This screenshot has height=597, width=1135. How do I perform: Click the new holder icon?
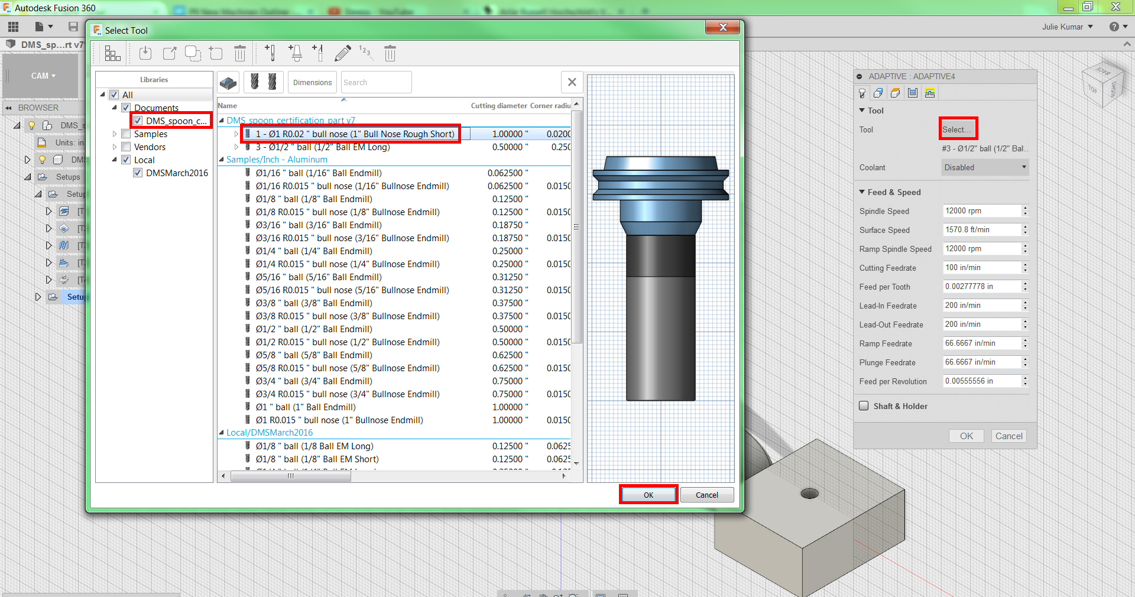coord(296,54)
